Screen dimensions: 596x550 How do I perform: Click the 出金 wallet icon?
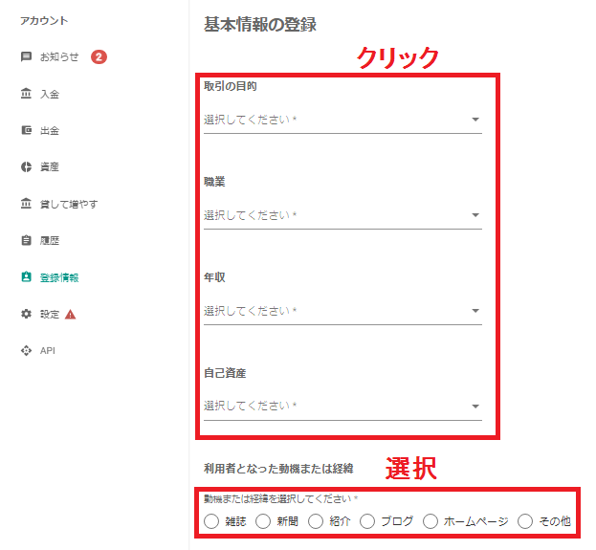pyautogui.click(x=26, y=131)
